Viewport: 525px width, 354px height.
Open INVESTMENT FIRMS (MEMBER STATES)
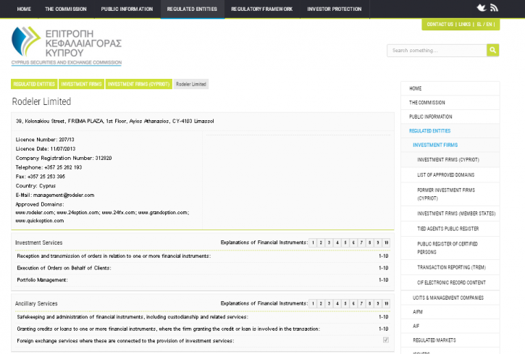click(x=450, y=214)
